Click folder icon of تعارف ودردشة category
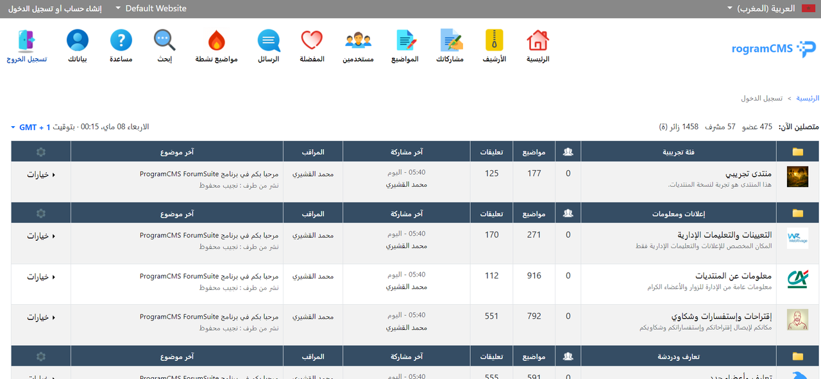Viewport: 821px width, 379px height. tap(798, 357)
